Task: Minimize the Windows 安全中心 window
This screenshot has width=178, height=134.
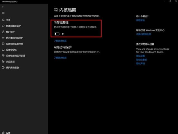Action: coord(165,1)
